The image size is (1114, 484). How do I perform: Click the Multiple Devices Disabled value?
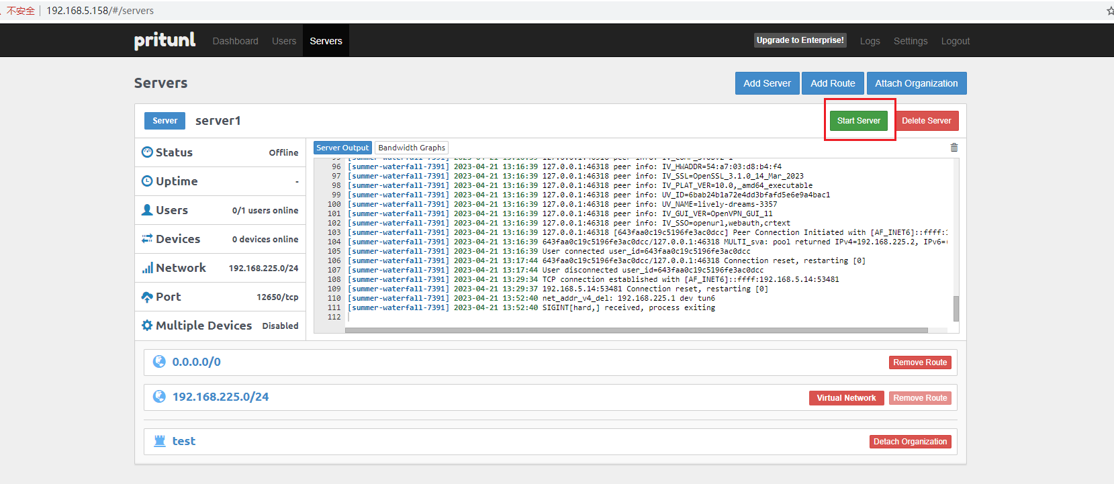[x=280, y=326]
